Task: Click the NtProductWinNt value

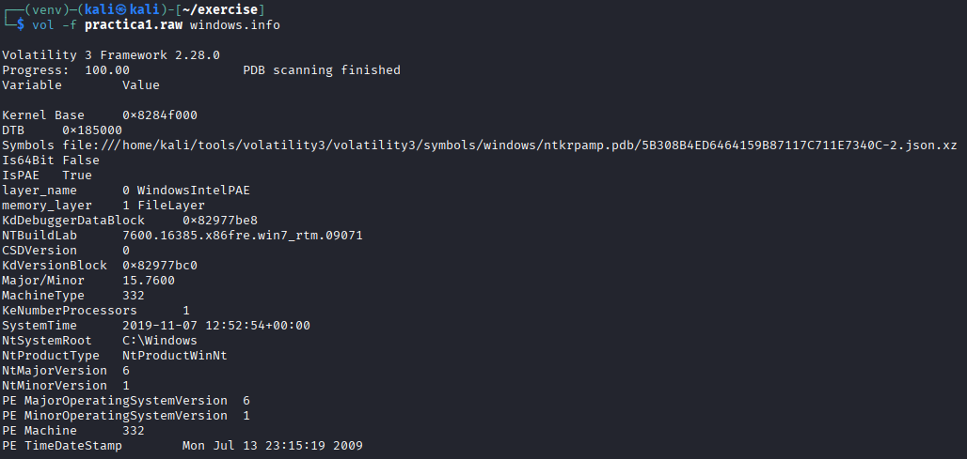Action: click(x=175, y=356)
